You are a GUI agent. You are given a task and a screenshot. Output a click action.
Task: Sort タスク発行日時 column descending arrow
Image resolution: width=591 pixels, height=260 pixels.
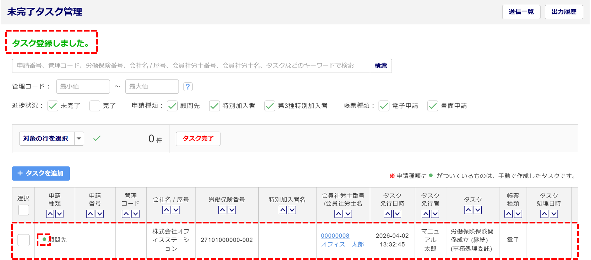tap(397, 214)
